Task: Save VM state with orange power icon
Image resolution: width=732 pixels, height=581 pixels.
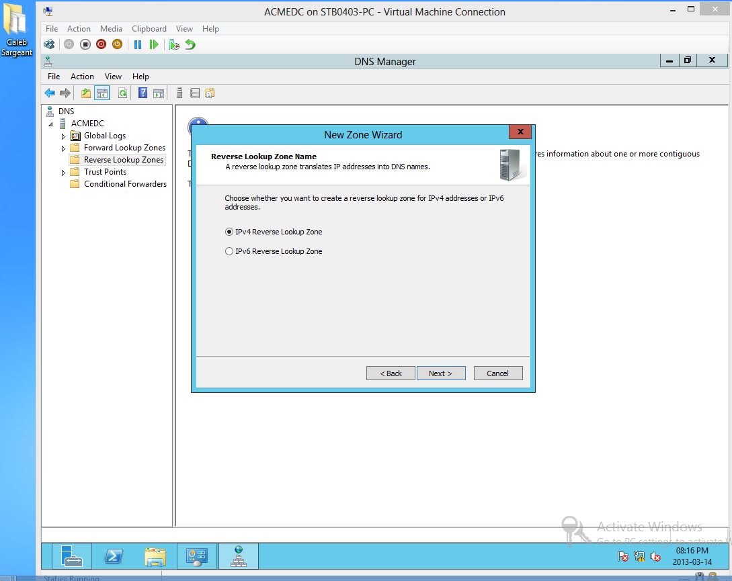Action: [x=117, y=44]
